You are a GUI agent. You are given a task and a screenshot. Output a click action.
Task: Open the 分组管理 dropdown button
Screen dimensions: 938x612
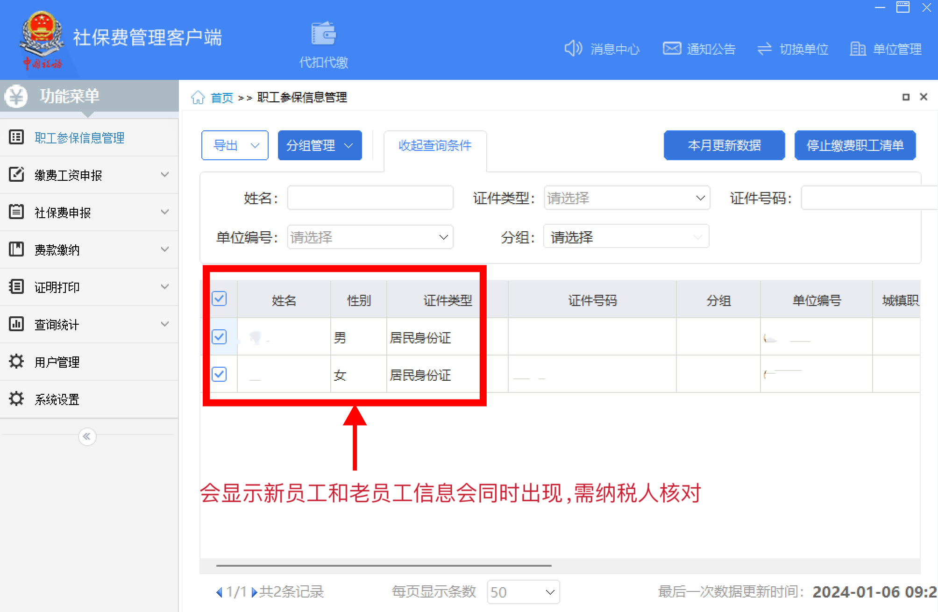[x=320, y=146]
